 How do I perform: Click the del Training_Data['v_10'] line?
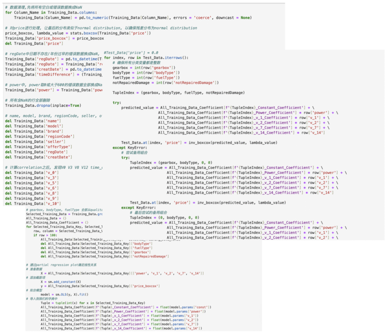(35, 204)
